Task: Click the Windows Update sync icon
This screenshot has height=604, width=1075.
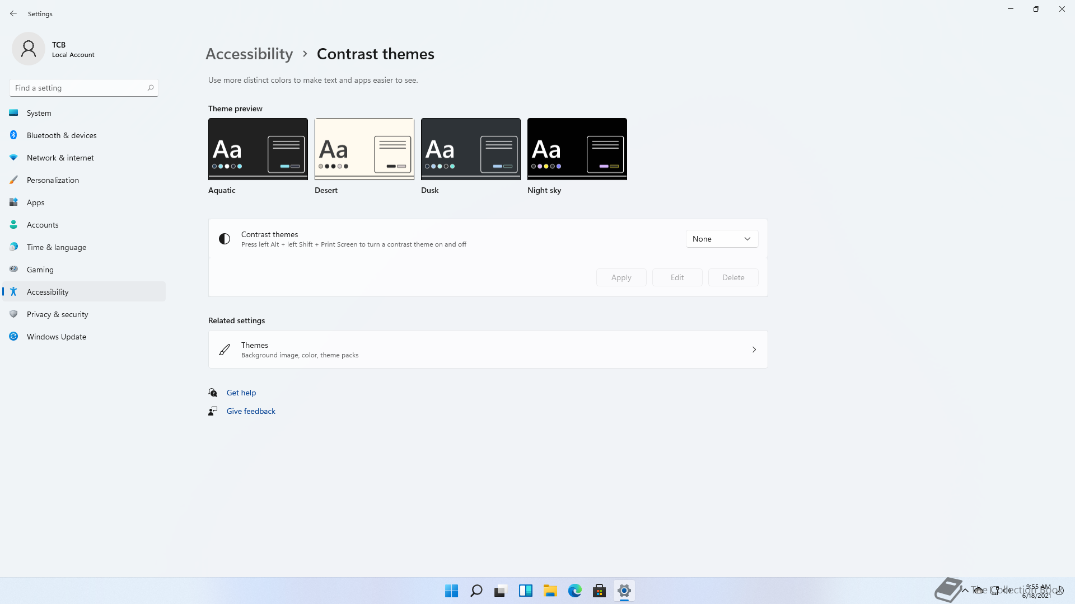Action: (13, 337)
